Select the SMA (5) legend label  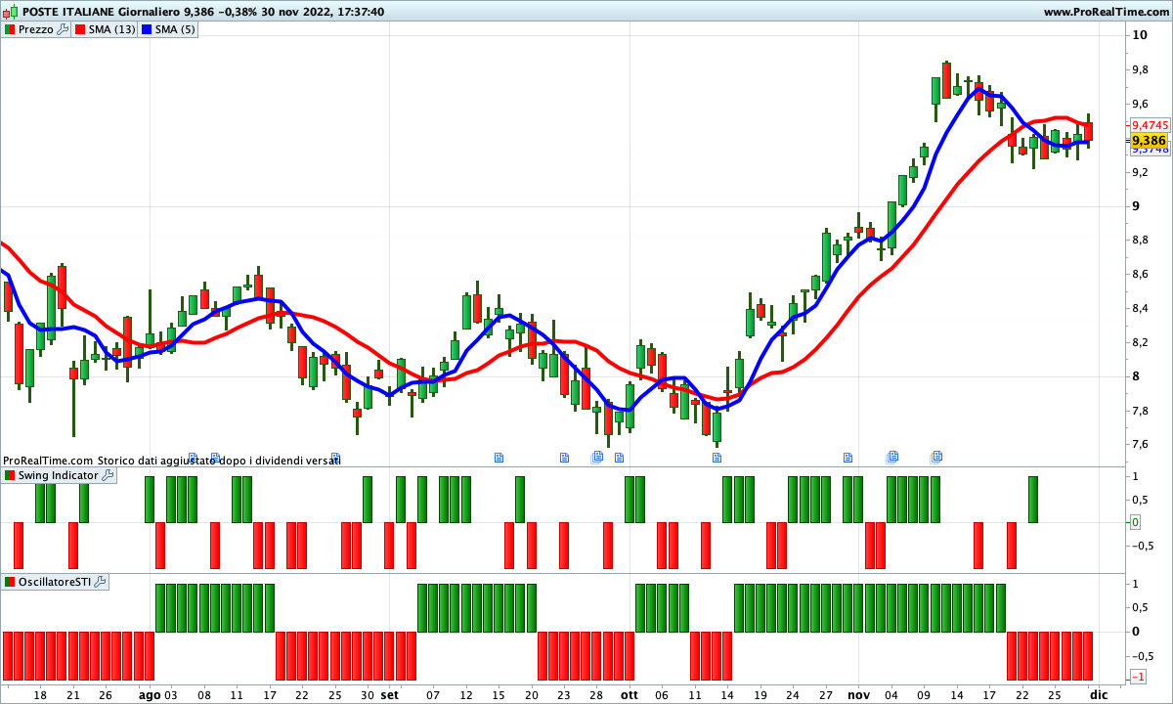175,29
